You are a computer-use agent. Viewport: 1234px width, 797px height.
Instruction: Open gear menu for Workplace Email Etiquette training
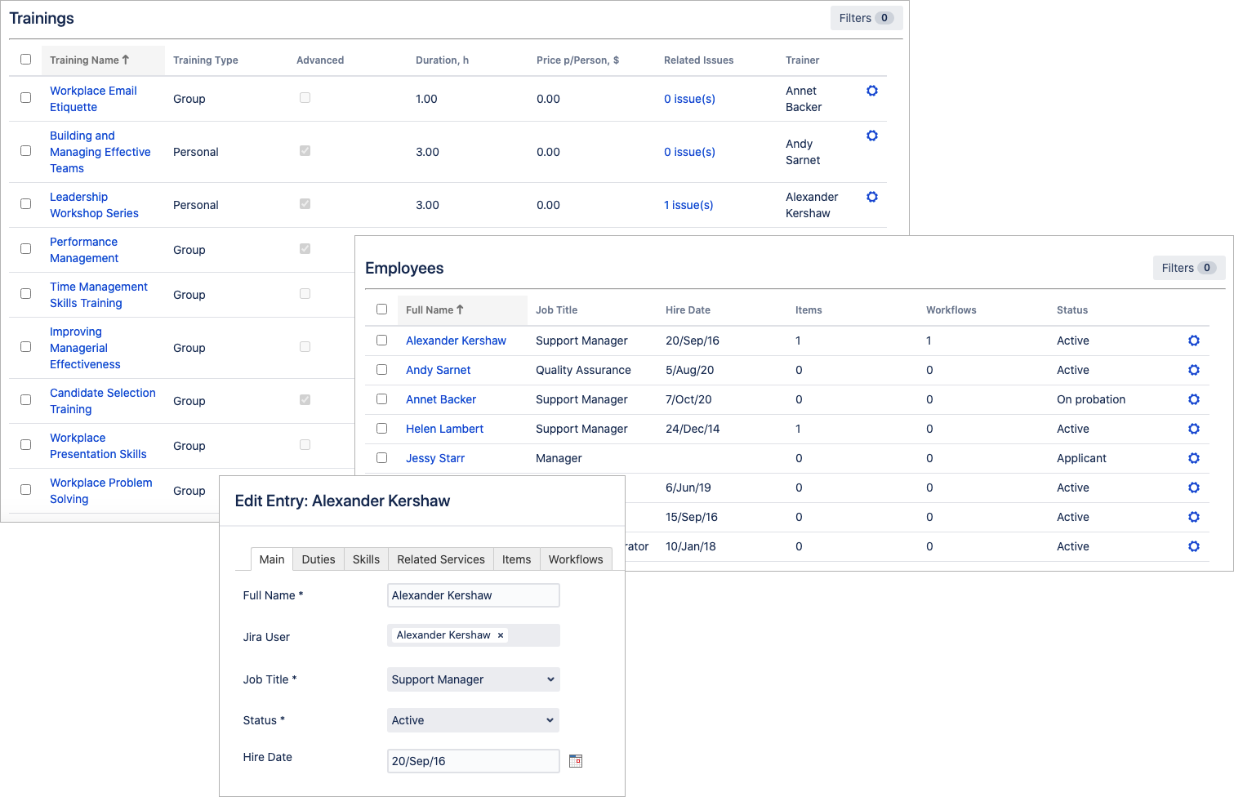[x=871, y=91]
